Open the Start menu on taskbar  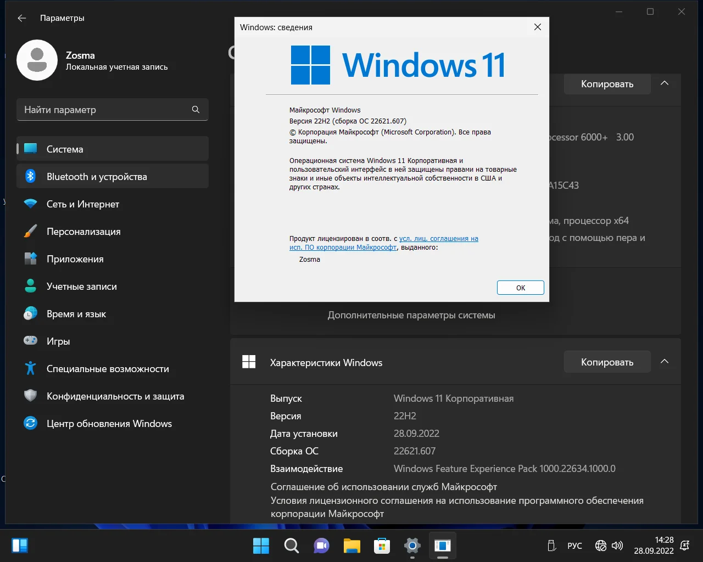coord(261,546)
